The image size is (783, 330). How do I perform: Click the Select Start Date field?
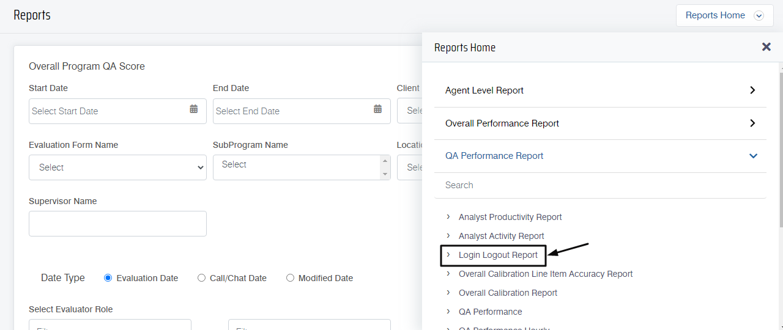click(117, 111)
